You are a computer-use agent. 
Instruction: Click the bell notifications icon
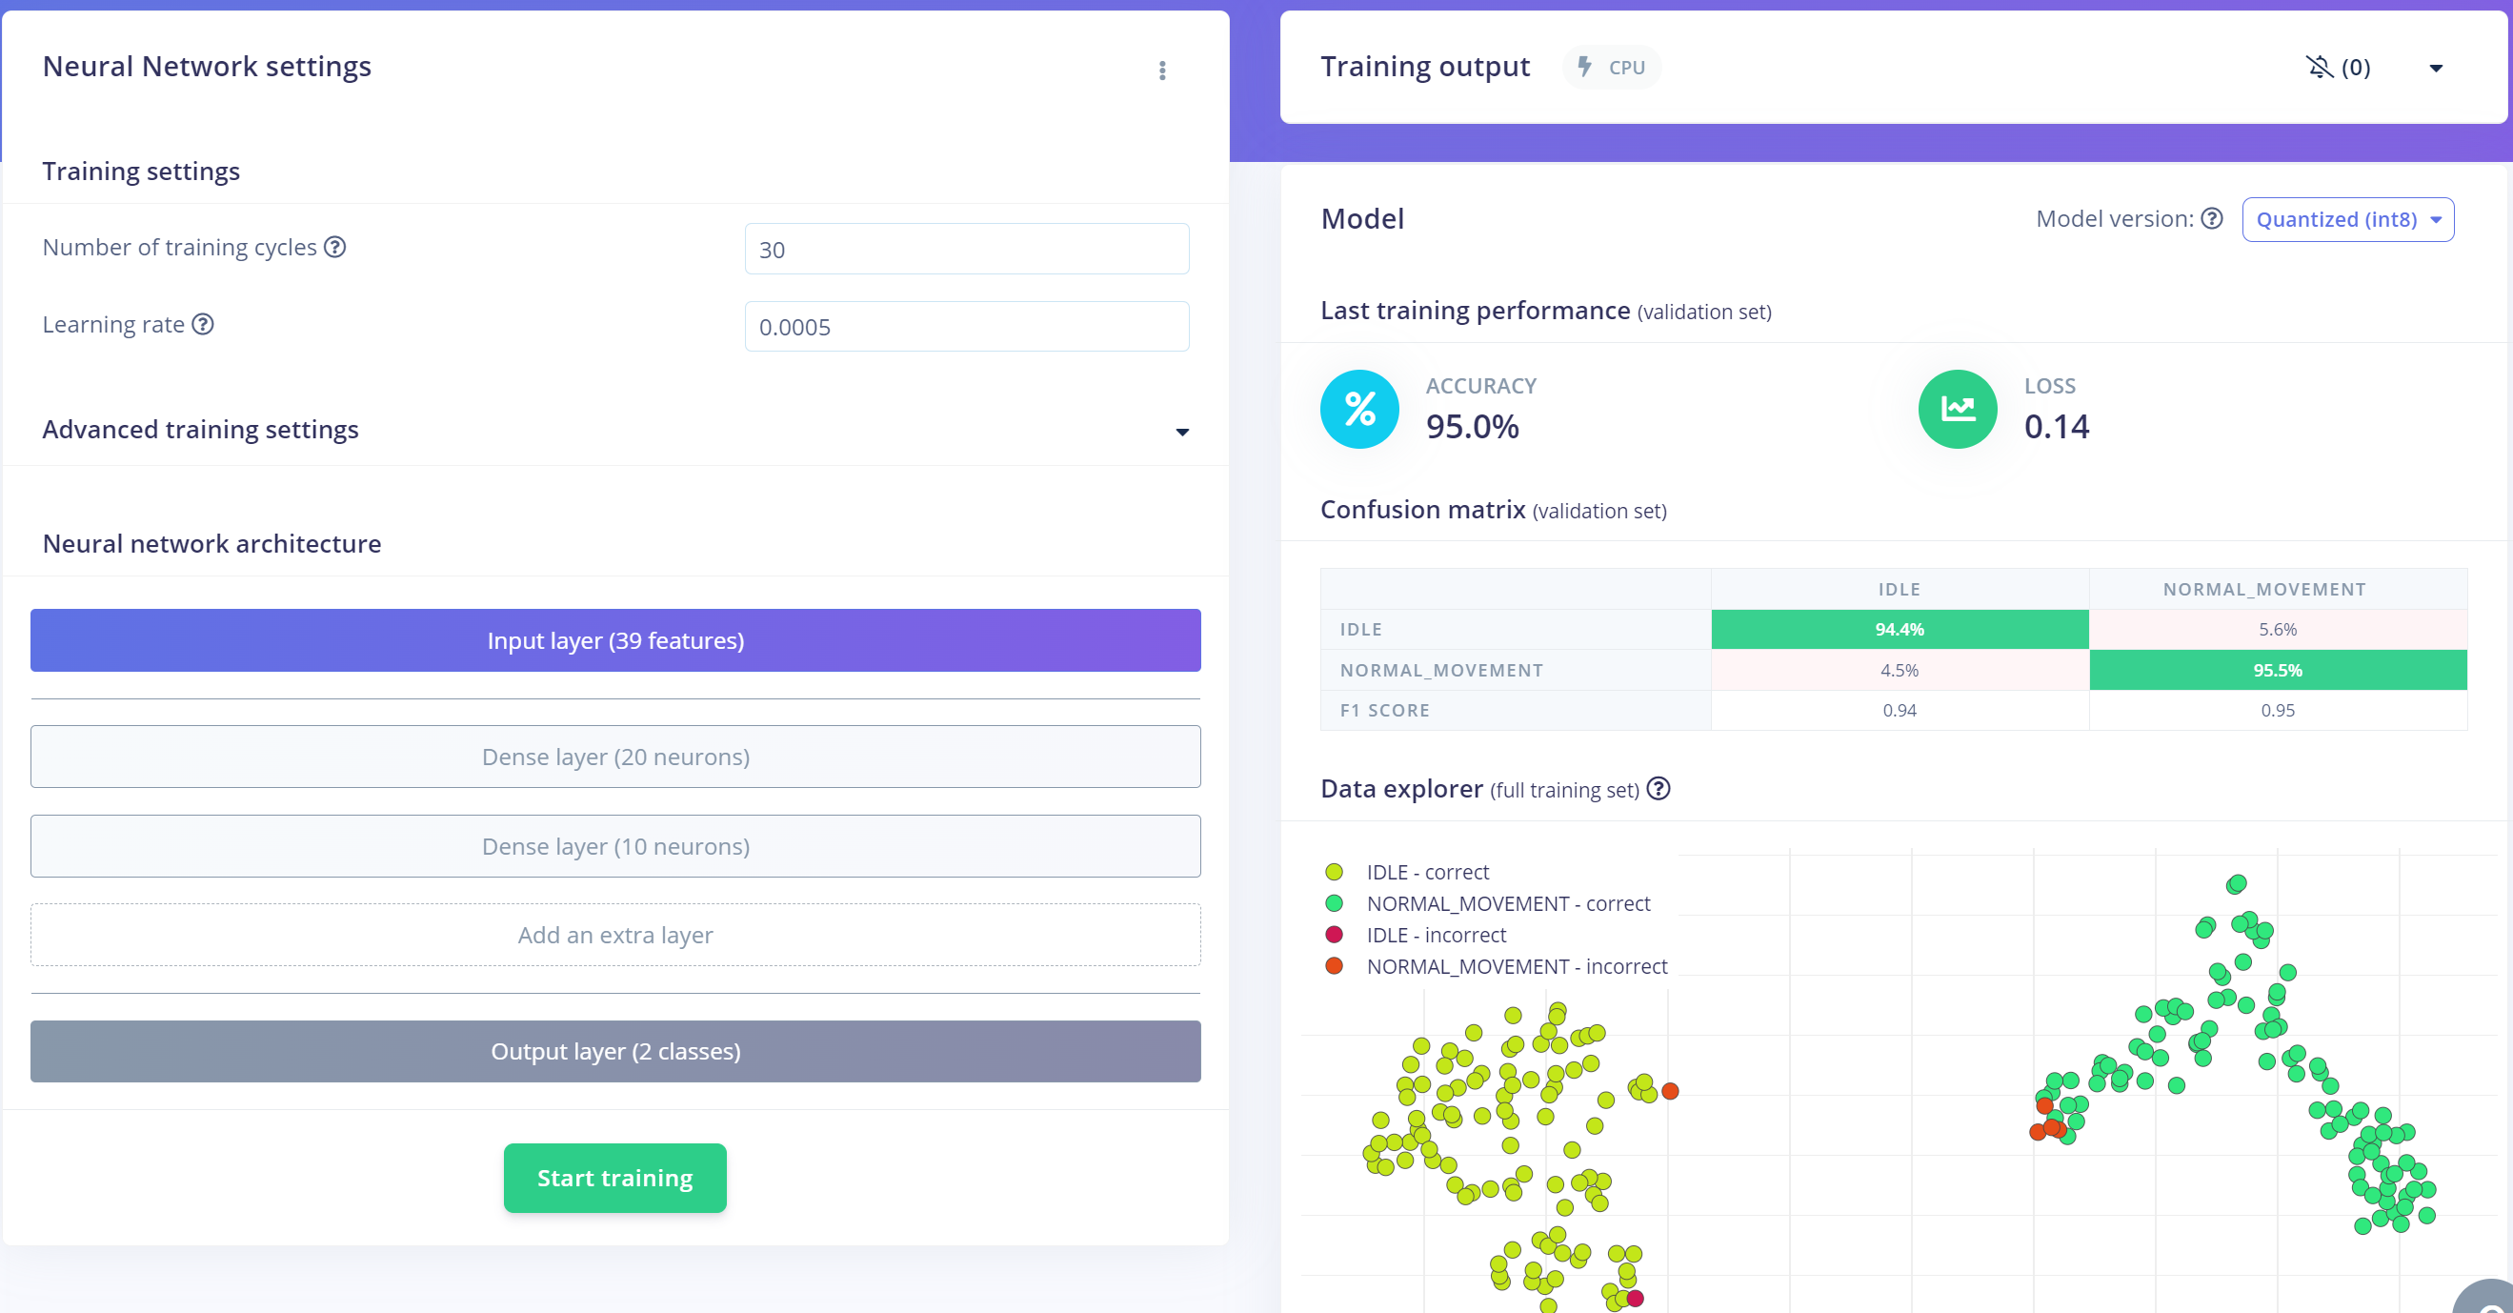tap(2319, 69)
